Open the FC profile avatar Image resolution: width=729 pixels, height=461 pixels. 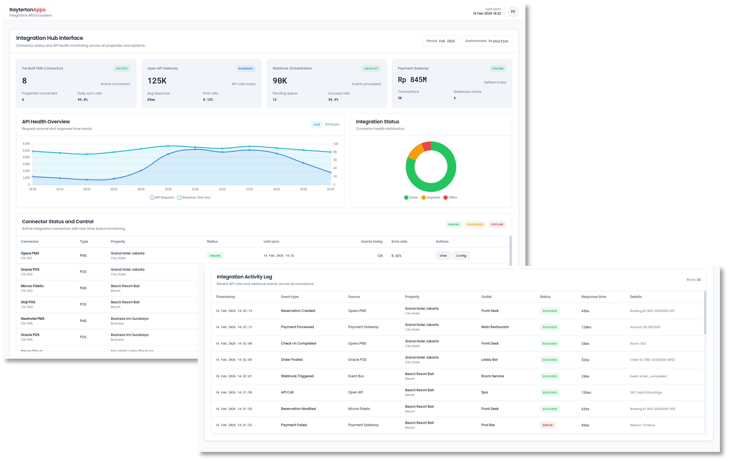pyautogui.click(x=513, y=11)
